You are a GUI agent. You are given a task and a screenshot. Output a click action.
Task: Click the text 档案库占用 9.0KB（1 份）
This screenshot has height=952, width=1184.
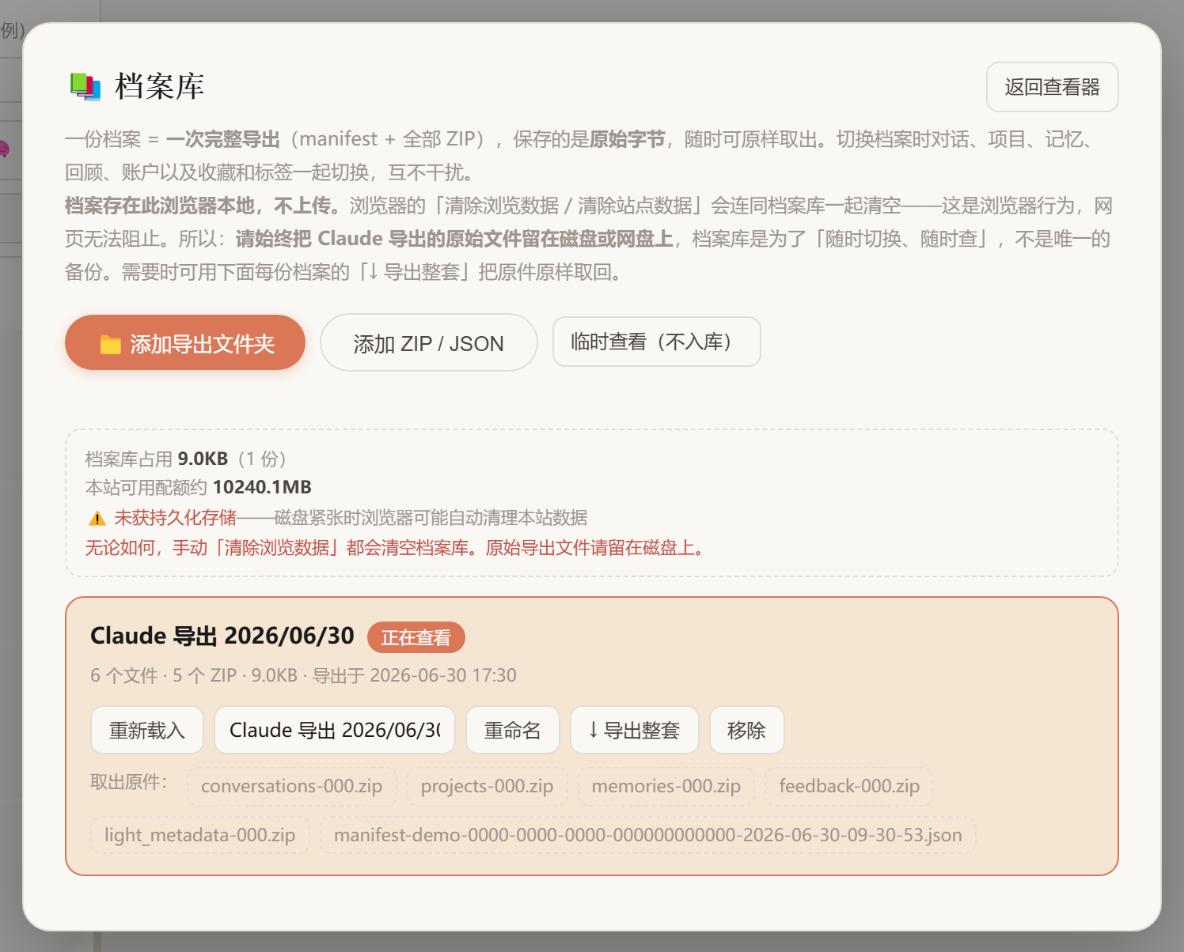click(x=186, y=459)
